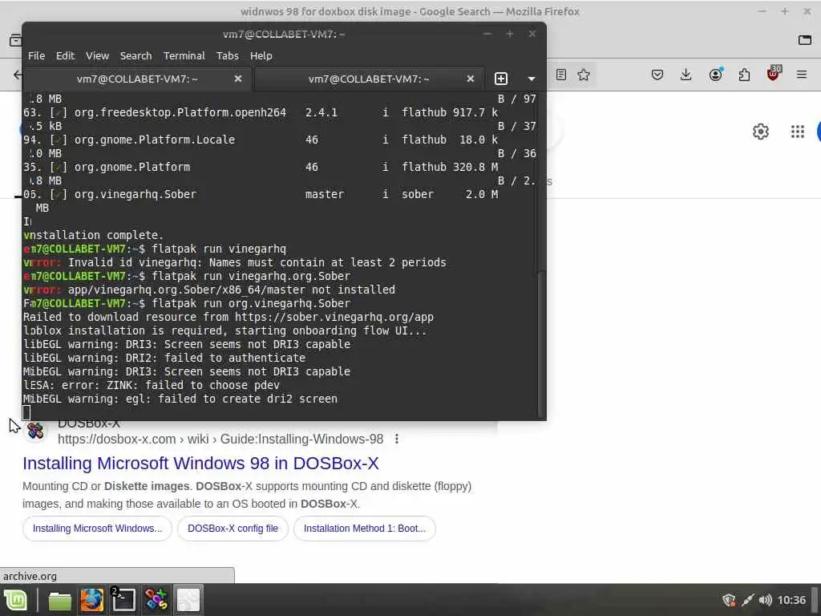Open result options three-dot menu

[x=397, y=439]
